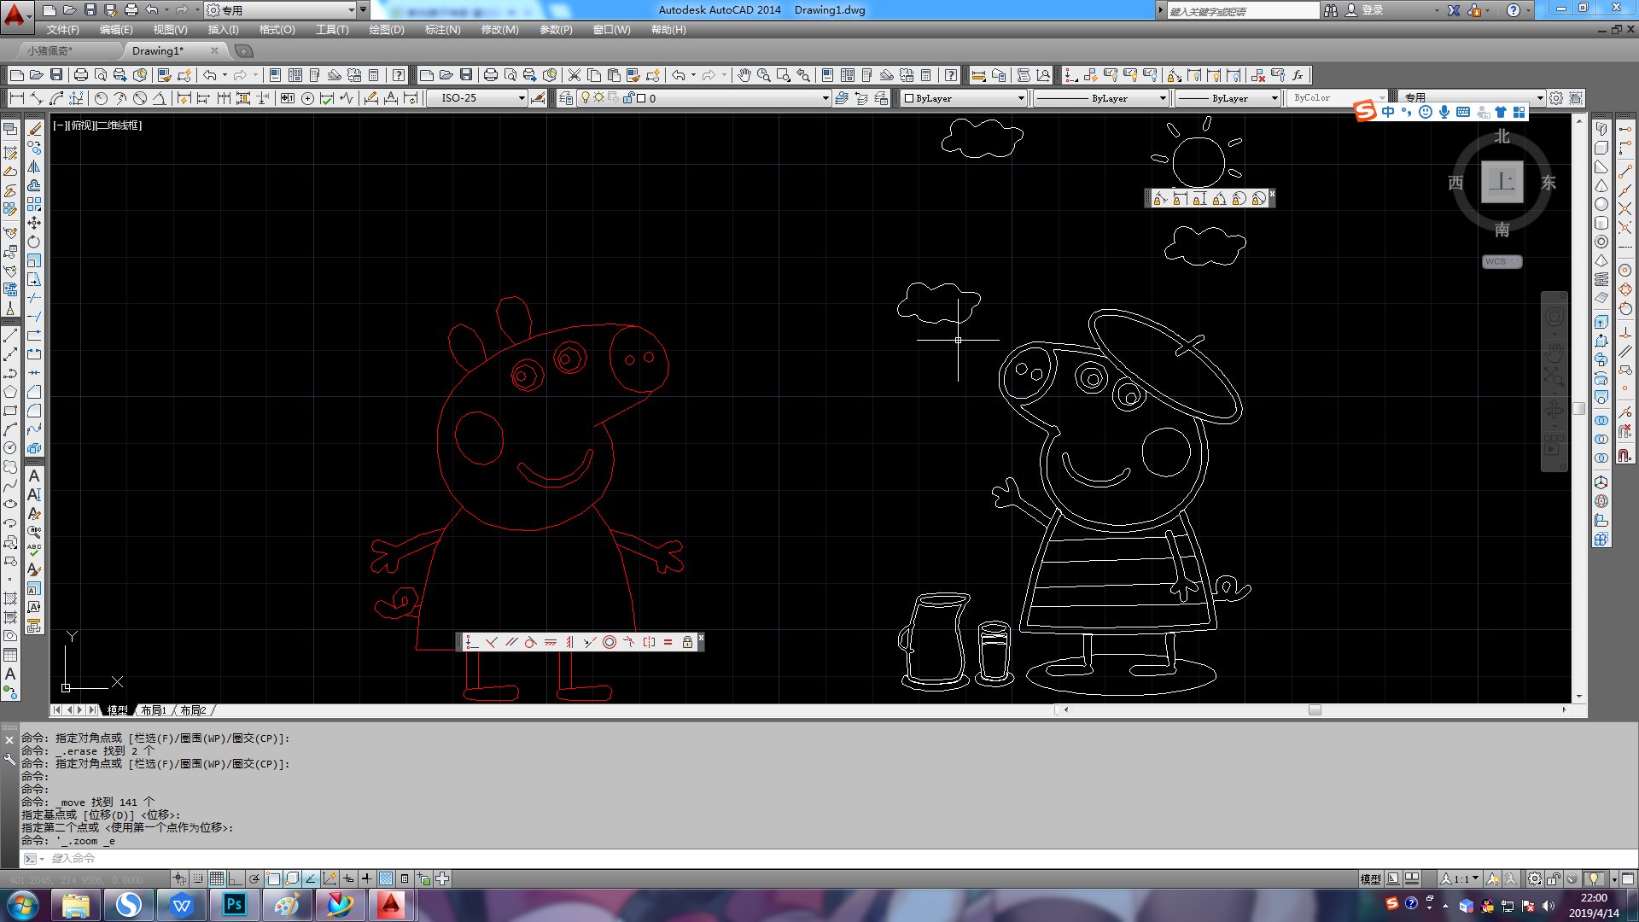1639x922 pixels.
Task: Switch to the 布局1 layout tab
Action: (154, 710)
